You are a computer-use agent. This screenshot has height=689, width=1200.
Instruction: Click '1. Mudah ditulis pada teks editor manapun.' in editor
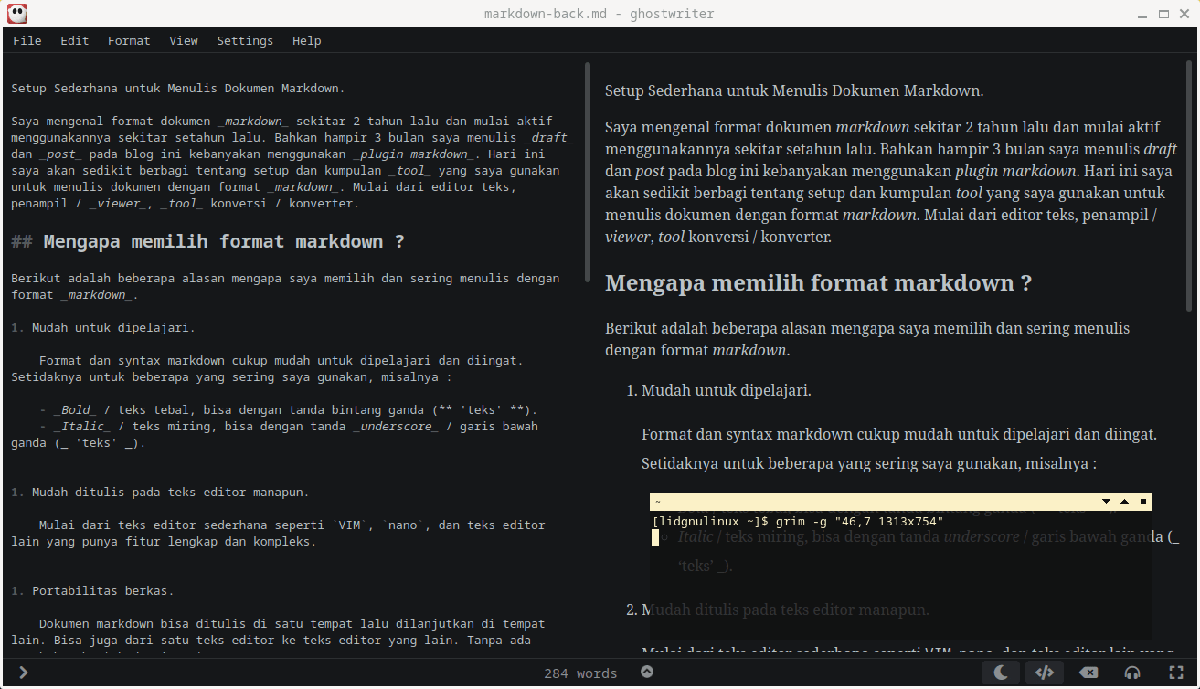click(160, 492)
